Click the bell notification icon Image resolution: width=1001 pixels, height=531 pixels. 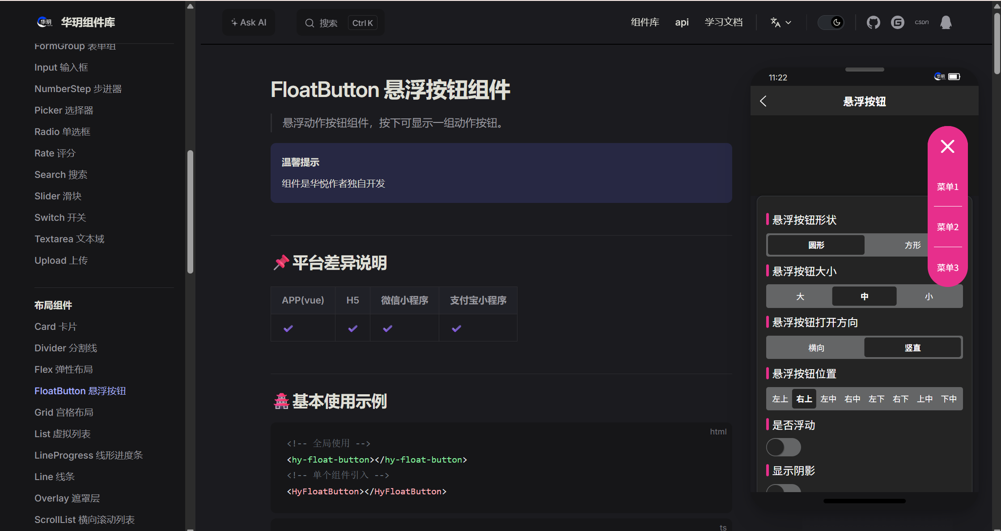(x=946, y=22)
